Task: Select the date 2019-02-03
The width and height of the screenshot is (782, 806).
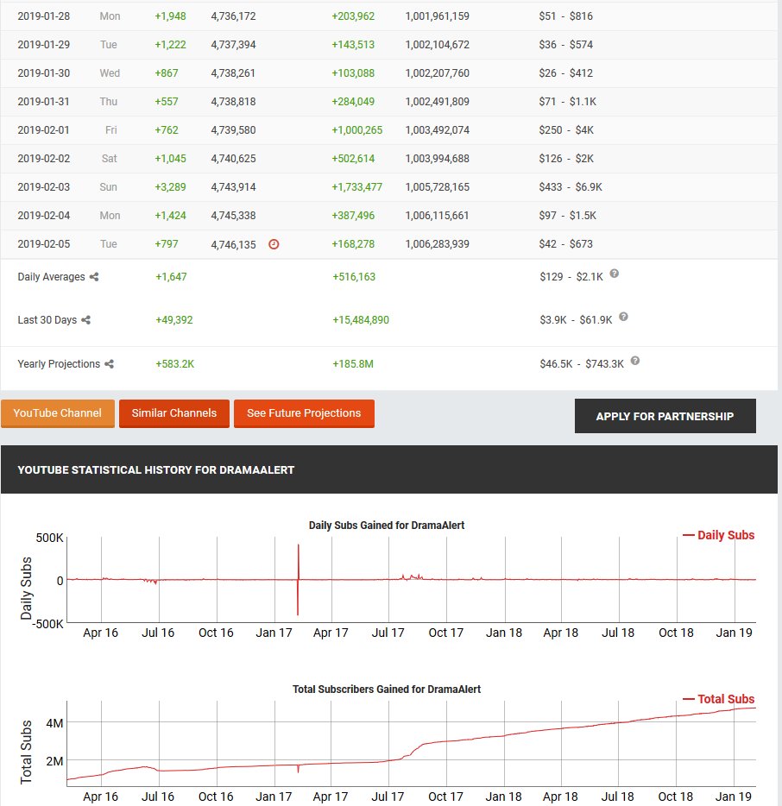Action: click(x=44, y=187)
